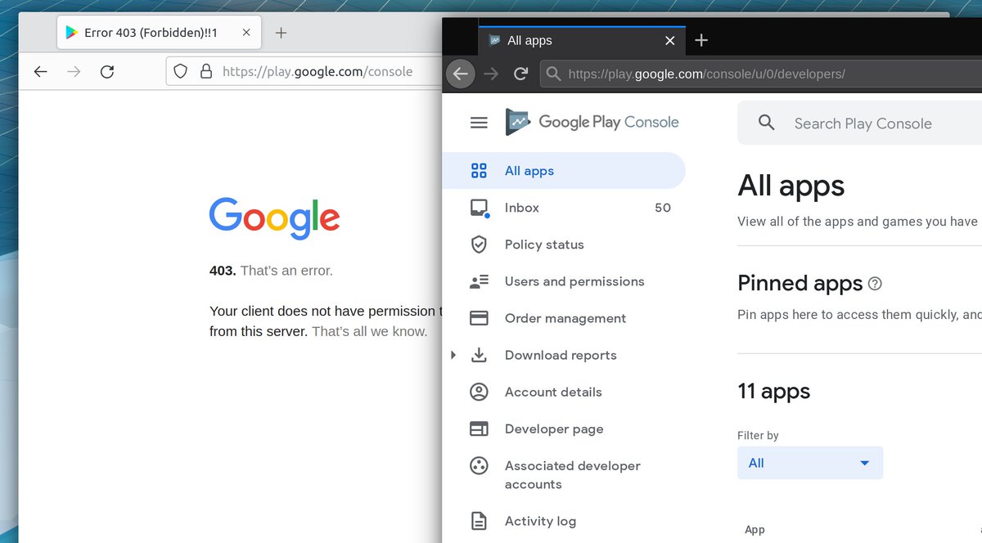Click the tracking protection shield icon
The image size is (982, 543).
click(181, 71)
